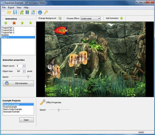This screenshot has width=155, height=135.
Task: Select Aquarium Example project
Action: point(18,105)
